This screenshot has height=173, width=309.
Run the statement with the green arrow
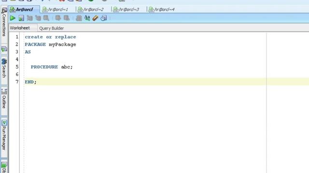[13, 18]
